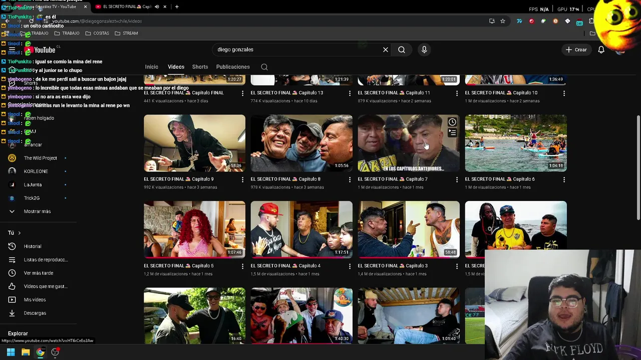The image size is (641, 360).
Task: Open the Publicaciones channel tab
Action: pos(233,67)
